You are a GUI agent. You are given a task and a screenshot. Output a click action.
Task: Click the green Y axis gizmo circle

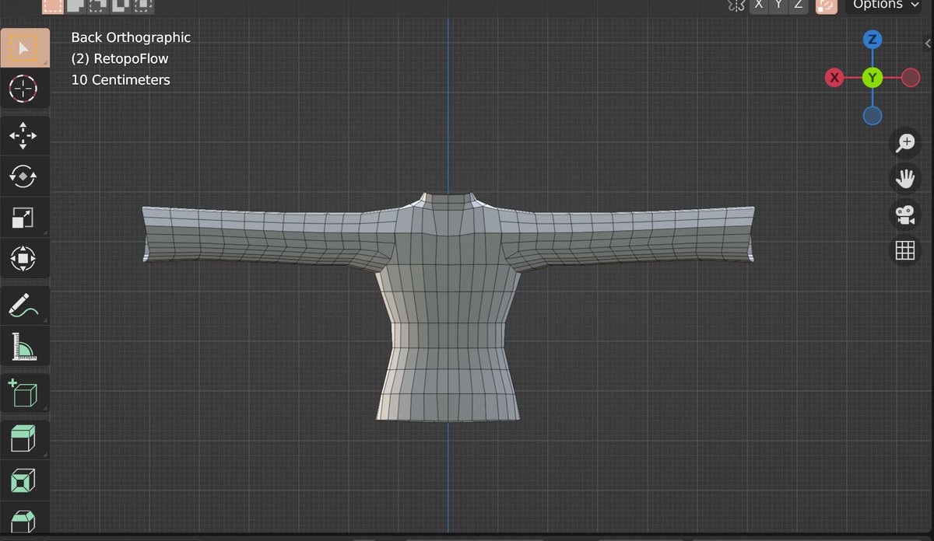pos(873,78)
